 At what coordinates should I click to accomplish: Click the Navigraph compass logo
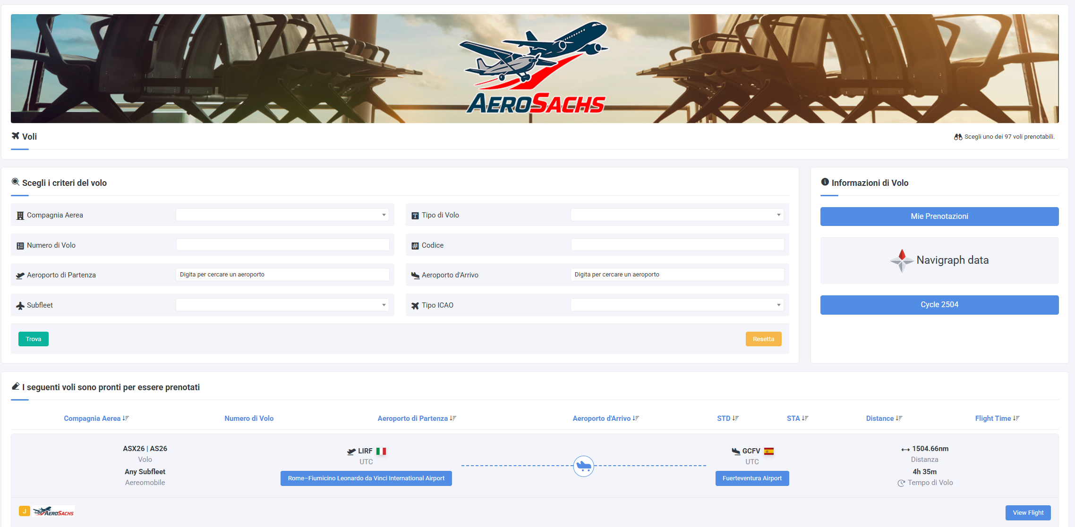tap(901, 260)
